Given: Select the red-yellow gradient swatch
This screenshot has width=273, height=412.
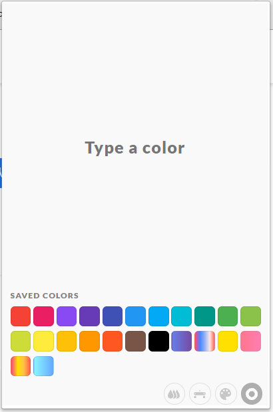Looking at the screenshot, I should (x=21, y=366).
